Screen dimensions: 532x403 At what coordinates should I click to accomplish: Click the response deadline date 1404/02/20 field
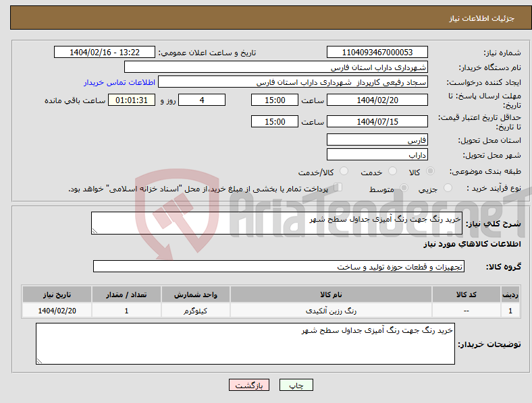(x=377, y=100)
